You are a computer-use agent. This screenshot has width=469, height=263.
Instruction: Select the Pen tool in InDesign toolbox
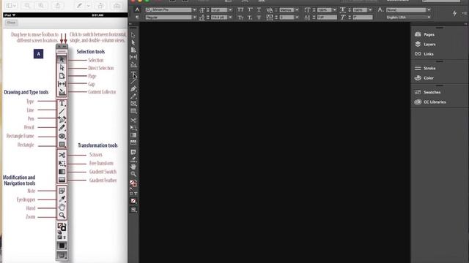click(133, 89)
